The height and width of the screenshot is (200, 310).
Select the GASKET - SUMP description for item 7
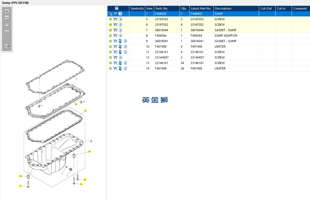pyautogui.click(x=225, y=30)
